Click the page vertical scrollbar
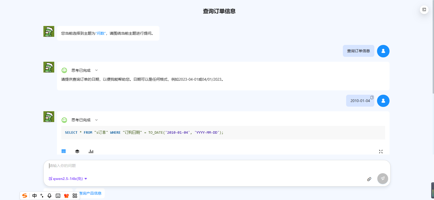 [433, 54]
